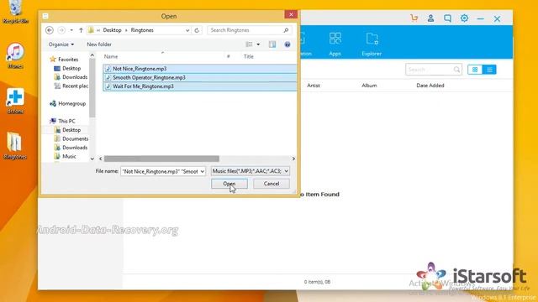Viewport: 538px width, 302px height.
Task: Expand the address bar history dropdown
Action: pyautogui.click(x=187, y=30)
